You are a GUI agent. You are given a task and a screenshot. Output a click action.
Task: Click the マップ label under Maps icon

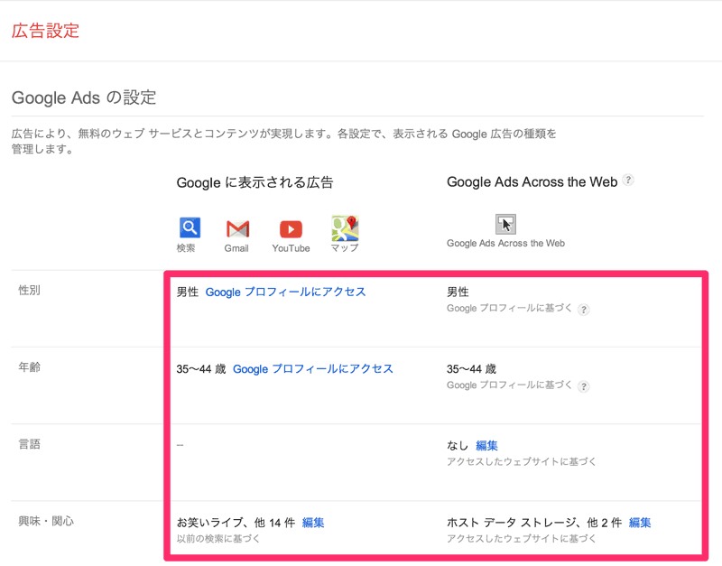tap(345, 247)
